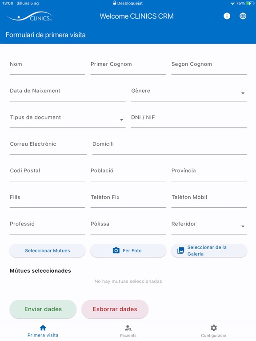Switch to the Pacients tab
The width and height of the screenshot is (256, 341).
tap(128, 331)
